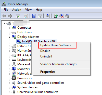Select the Monitors tree item

[x=23, y=69]
